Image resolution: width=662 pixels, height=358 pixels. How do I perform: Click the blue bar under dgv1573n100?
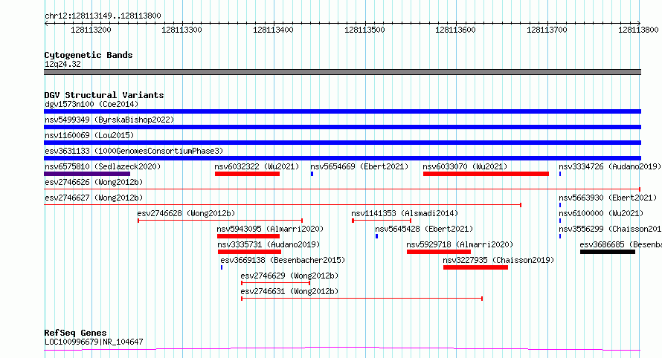(342, 111)
